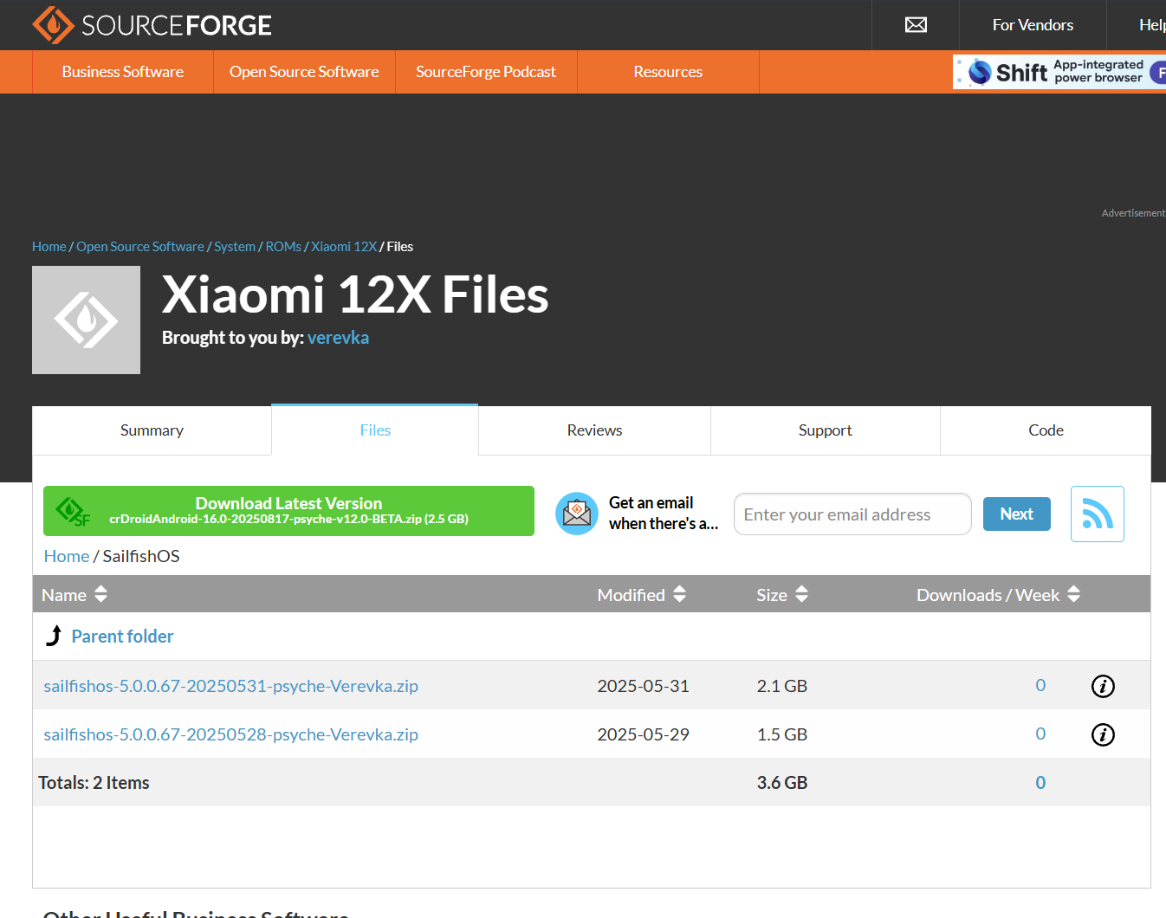Go to Home in top breadcrumb
Screen dimensions: 1166x918
49,247
